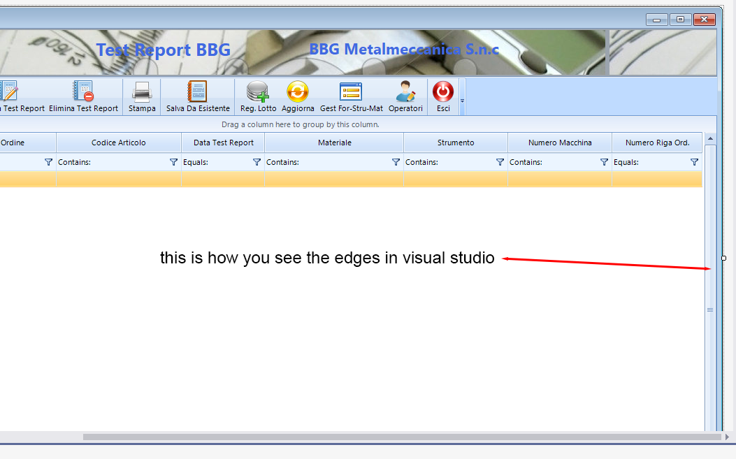Image resolution: width=736 pixels, height=459 pixels.
Task: Refresh with the Aggiorna icon
Action: point(298,91)
